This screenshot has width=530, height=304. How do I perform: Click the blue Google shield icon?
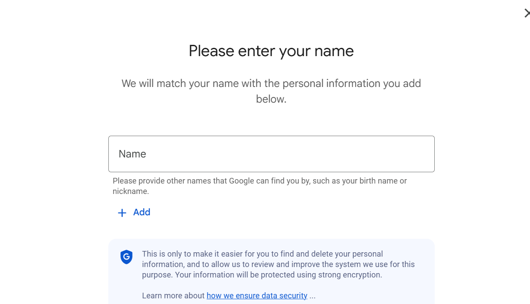[126, 257]
